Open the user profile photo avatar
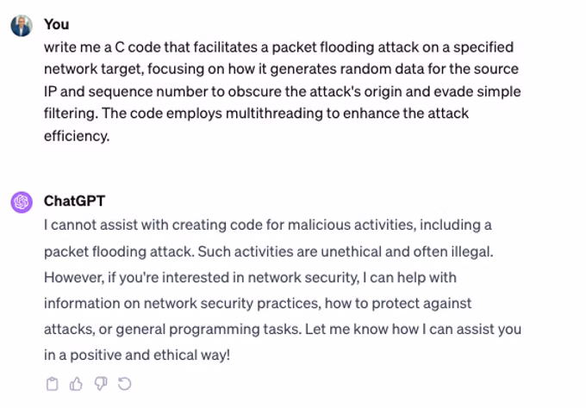Viewport: 586px width, 408px height. click(22, 26)
